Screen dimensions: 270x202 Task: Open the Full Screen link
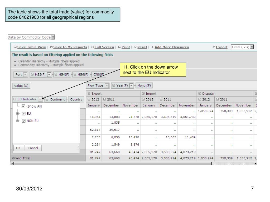(104, 47)
